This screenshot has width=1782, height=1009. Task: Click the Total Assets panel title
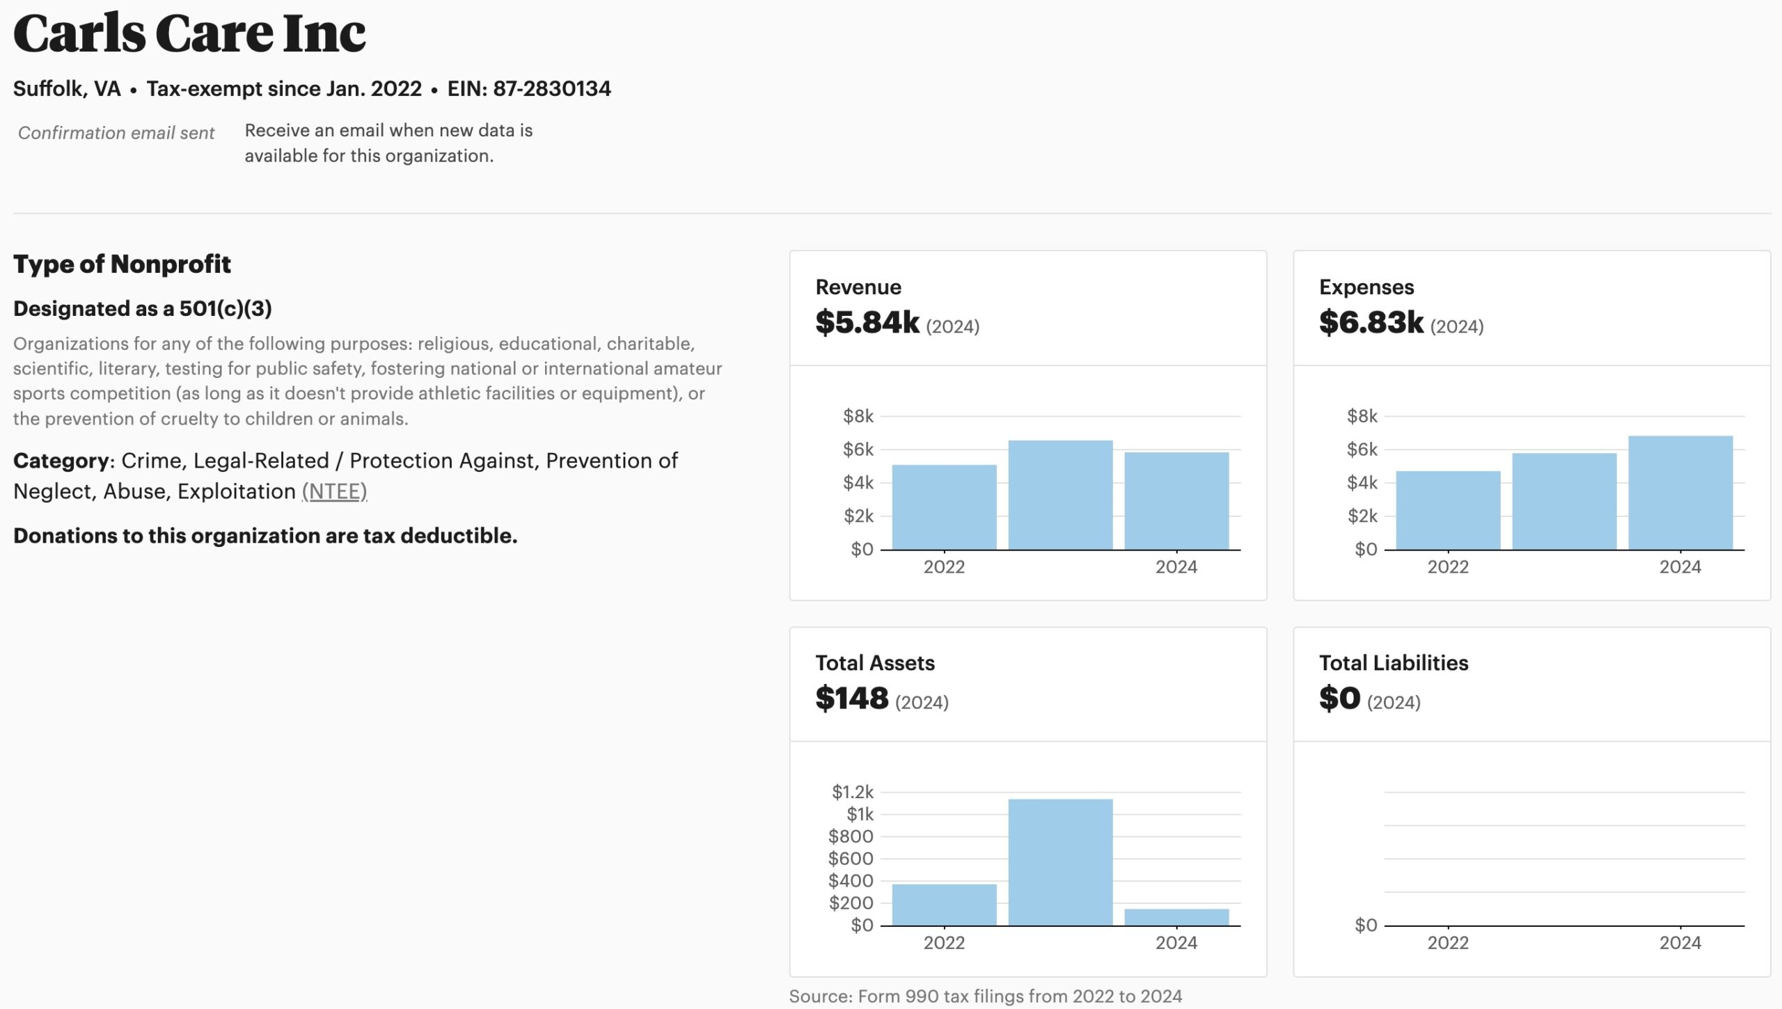875,662
